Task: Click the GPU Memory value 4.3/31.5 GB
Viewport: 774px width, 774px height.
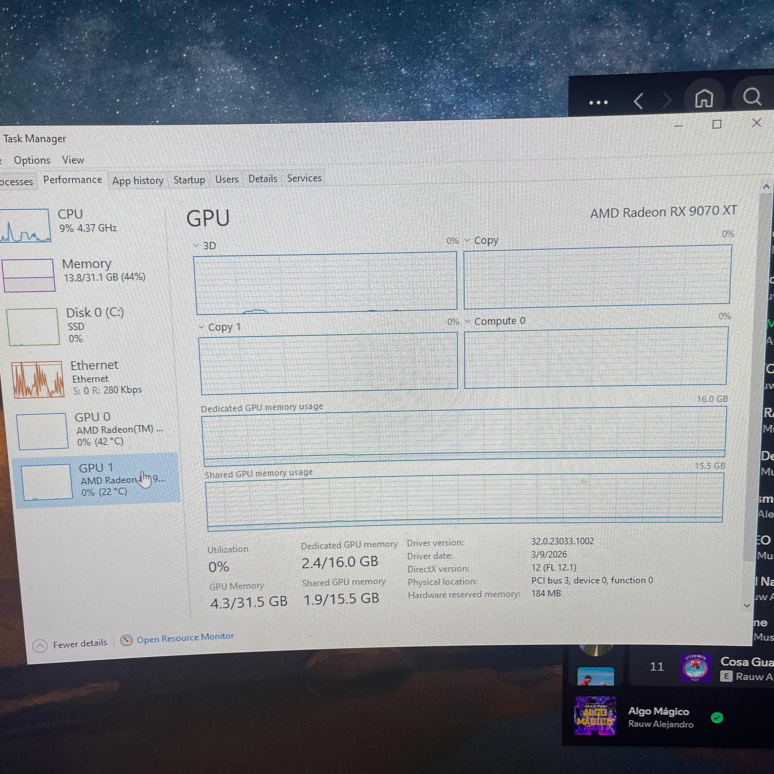Action: 249,602
